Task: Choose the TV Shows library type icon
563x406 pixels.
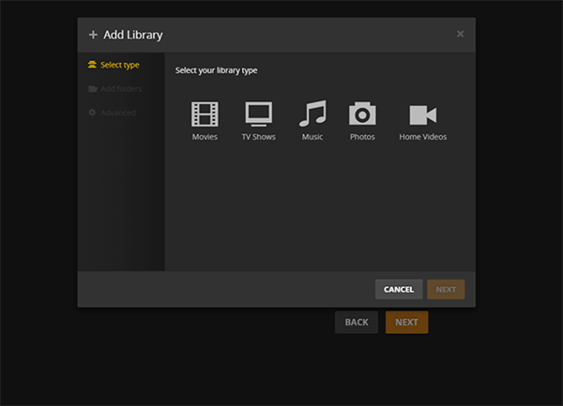Action: (259, 114)
